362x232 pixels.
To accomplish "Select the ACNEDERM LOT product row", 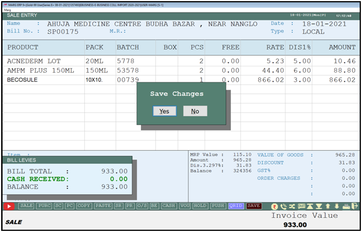I will click(x=40, y=61).
